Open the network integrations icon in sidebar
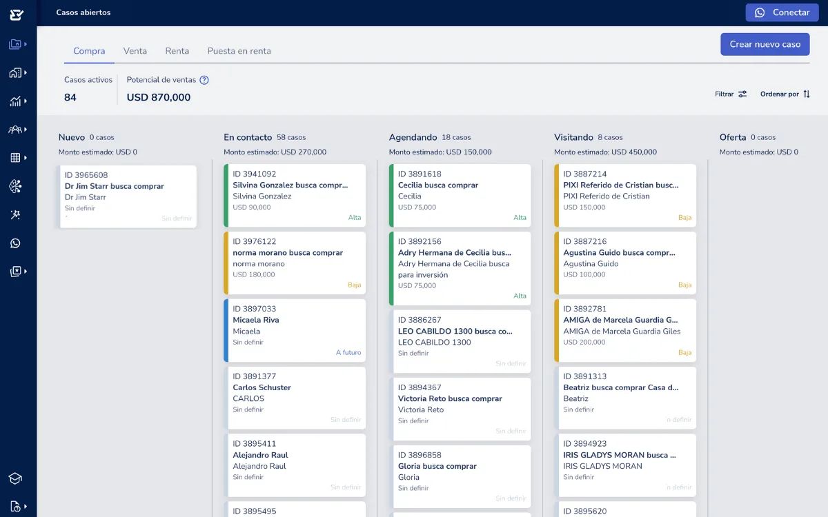 (x=15, y=186)
